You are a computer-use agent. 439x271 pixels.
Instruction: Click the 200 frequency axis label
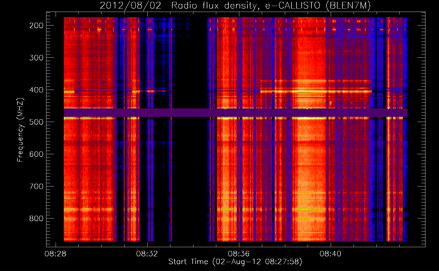tap(36, 25)
